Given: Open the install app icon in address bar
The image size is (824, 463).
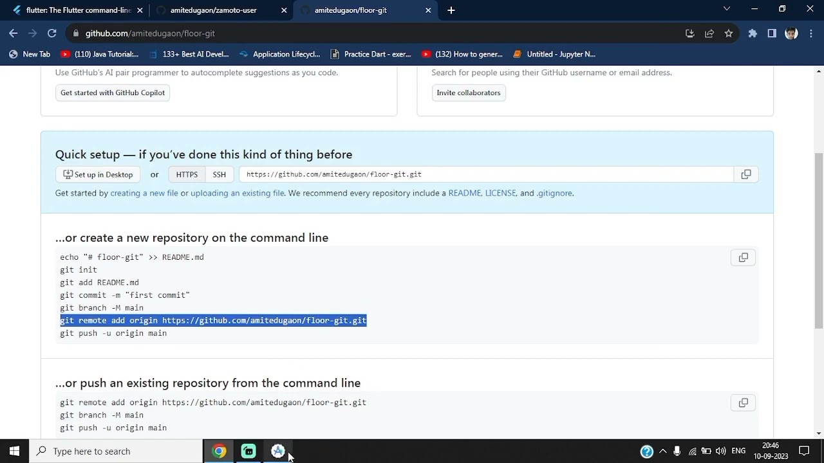Looking at the screenshot, I should pos(690,33).
